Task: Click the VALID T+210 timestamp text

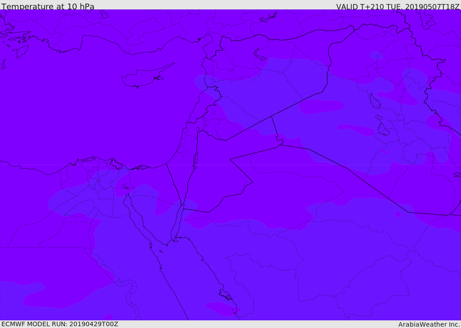Action: [x=398, y=7]
